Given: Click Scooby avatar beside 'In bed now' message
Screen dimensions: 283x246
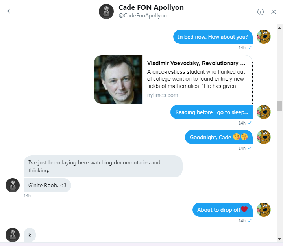Looking at the screenshot, I should tap(263, 37).
